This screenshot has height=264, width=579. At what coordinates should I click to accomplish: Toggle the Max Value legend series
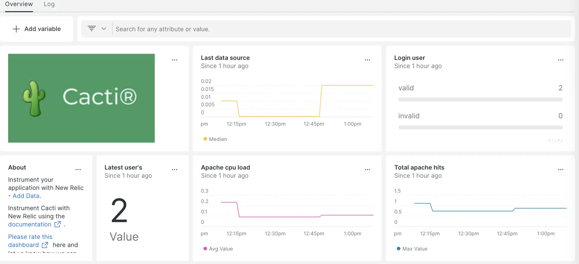pos(412,249)
